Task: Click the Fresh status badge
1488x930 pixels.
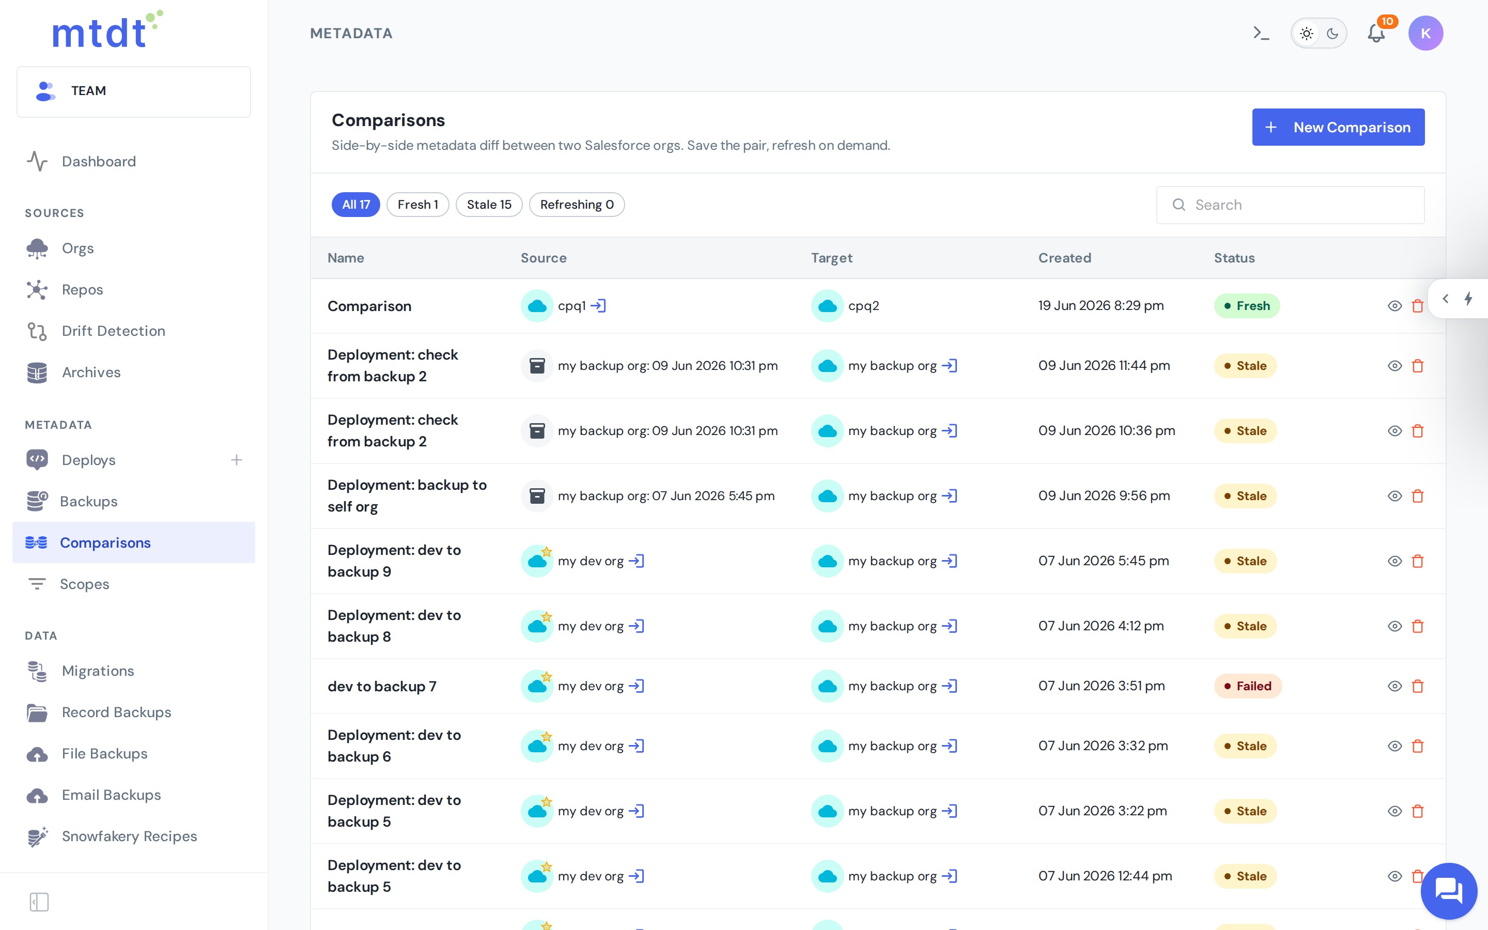Action: point(1246,306)
